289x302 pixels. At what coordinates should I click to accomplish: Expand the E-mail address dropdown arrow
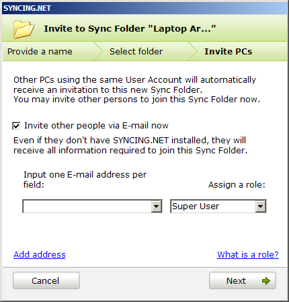(x=156, y=206)
